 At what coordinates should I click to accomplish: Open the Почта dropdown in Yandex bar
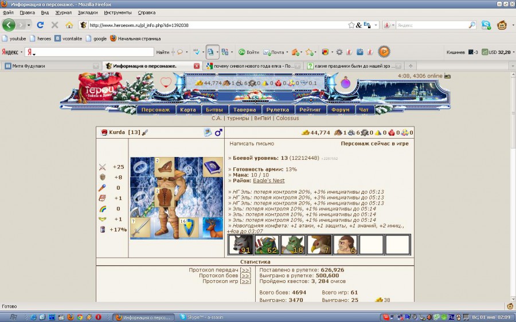tap(286, 52)
